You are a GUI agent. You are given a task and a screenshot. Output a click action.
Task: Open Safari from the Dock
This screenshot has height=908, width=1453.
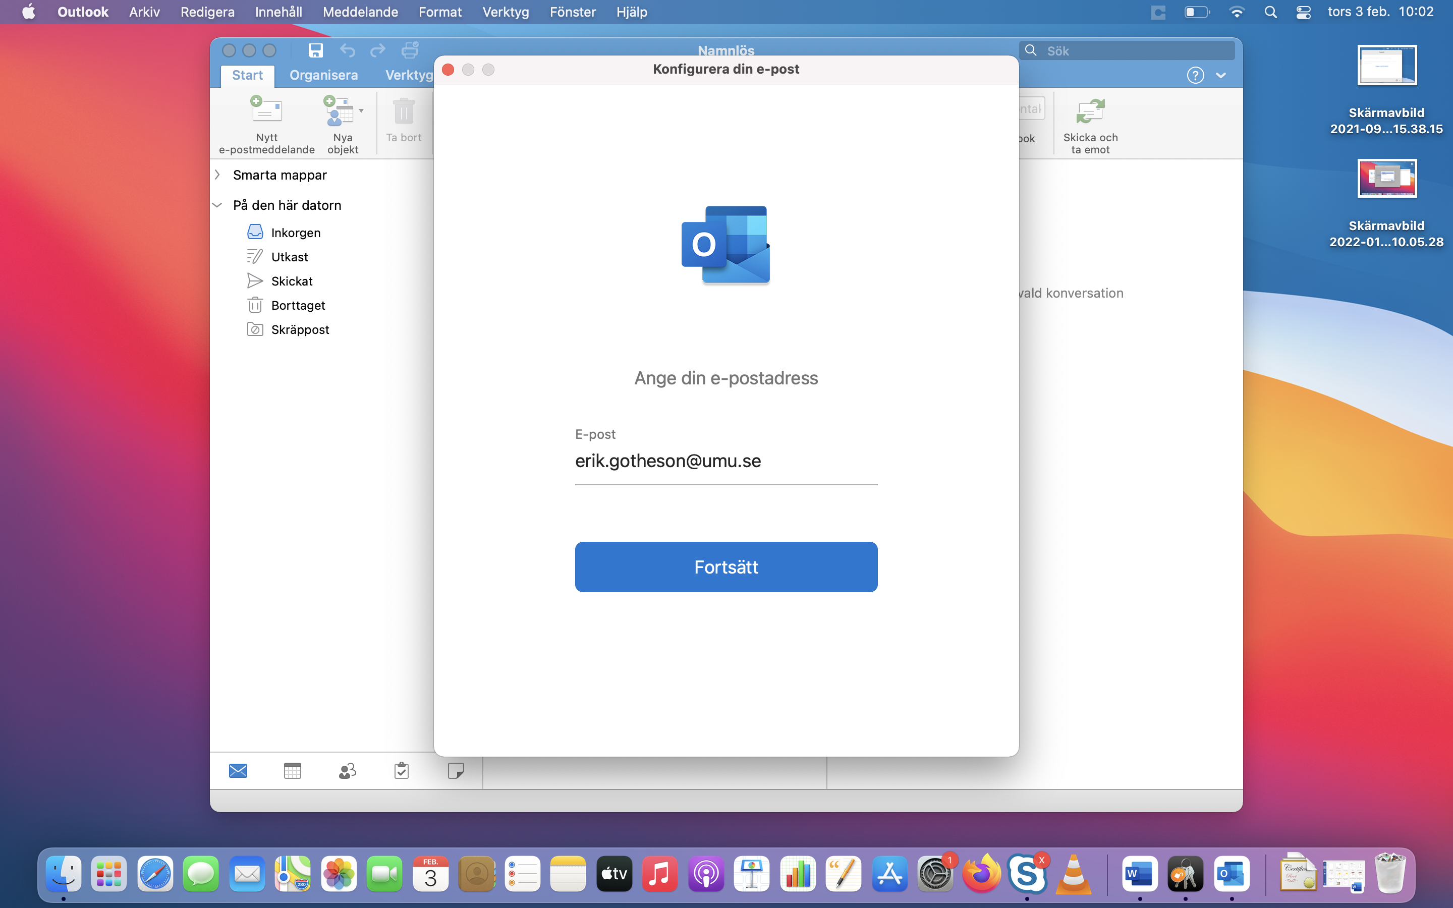pyautogui.click(x=155, y=874)
